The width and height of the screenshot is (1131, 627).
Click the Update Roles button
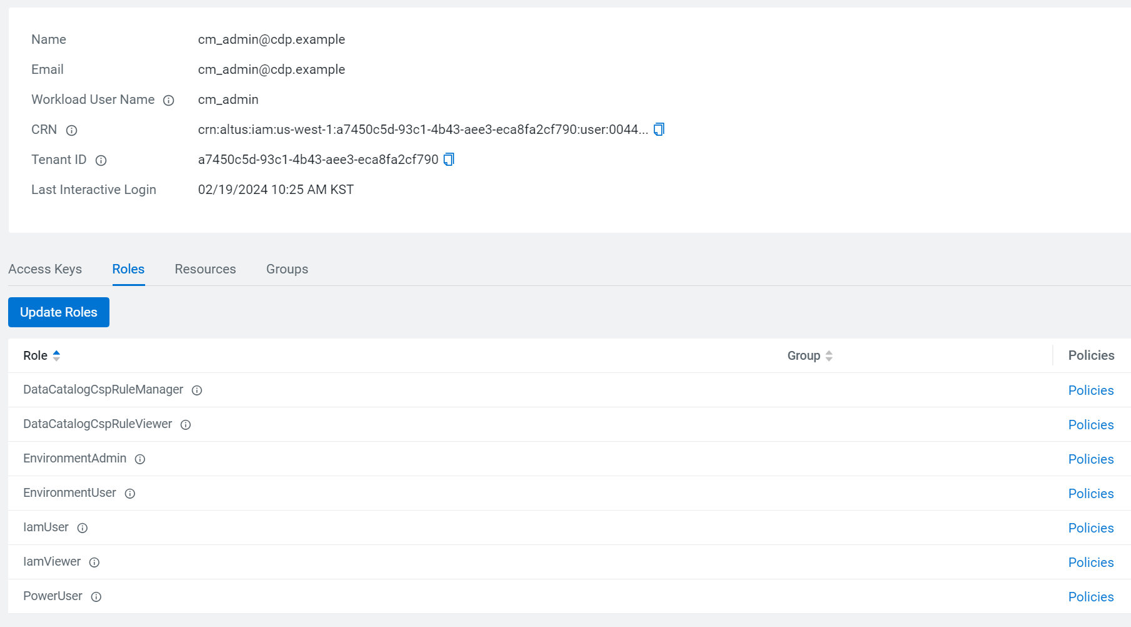pos(59,312)
